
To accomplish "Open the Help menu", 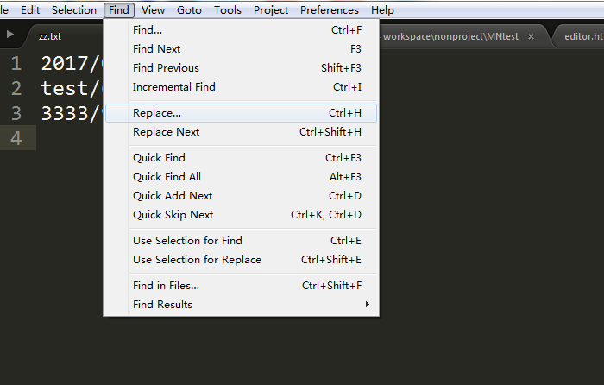I will [382, 10].
